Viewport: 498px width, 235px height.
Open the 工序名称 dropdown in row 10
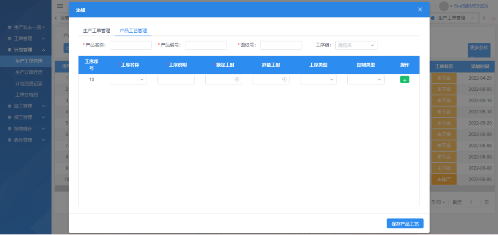coord(128,79)
